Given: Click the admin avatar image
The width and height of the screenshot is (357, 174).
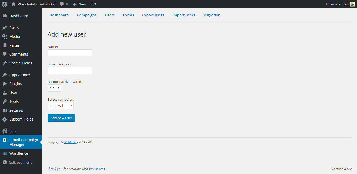Looking at the screenshot, I should pyautogui.click(x=353, y=4).
